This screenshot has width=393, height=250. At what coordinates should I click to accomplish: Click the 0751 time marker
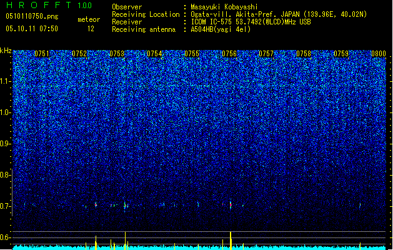(x=42, y=54)
